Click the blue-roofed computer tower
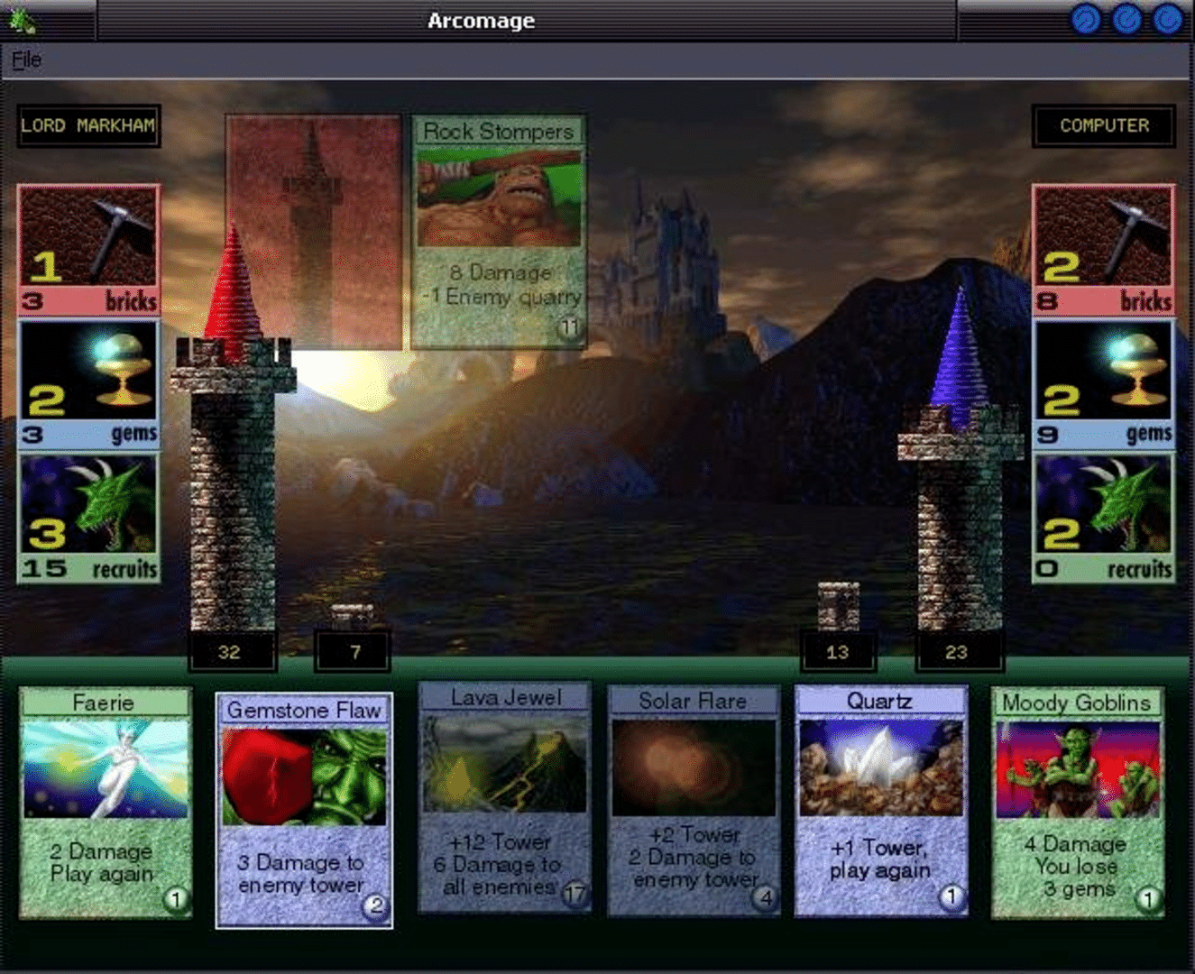The height and width of the screenshot is (974, 1195). pos(960,460)
